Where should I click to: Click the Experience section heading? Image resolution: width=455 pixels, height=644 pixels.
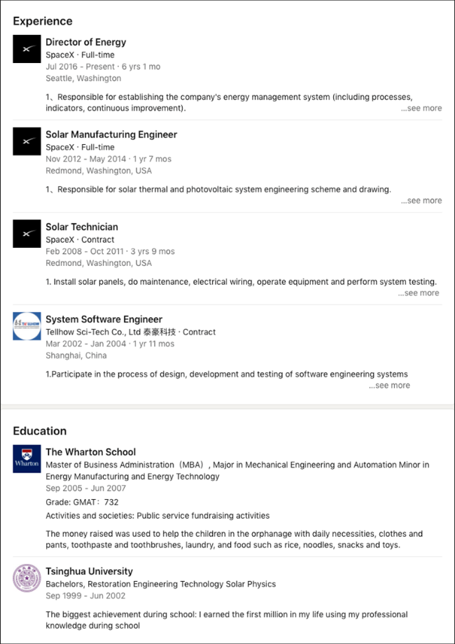pos(43,21)
